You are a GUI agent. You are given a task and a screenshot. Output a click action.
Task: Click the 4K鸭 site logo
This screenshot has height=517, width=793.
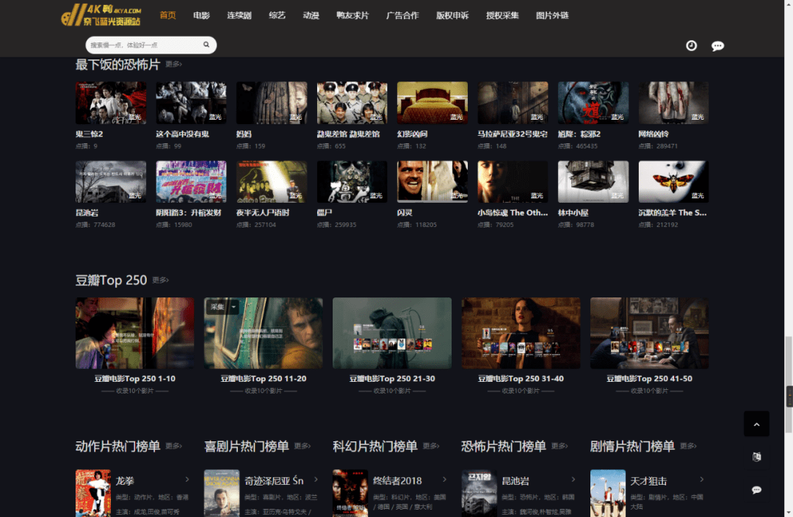[101, 15]
